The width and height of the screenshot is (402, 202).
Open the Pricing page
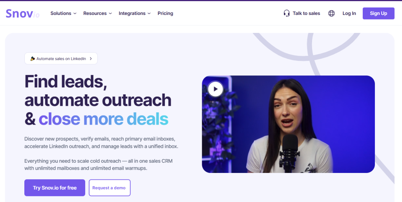coord(165,13)
